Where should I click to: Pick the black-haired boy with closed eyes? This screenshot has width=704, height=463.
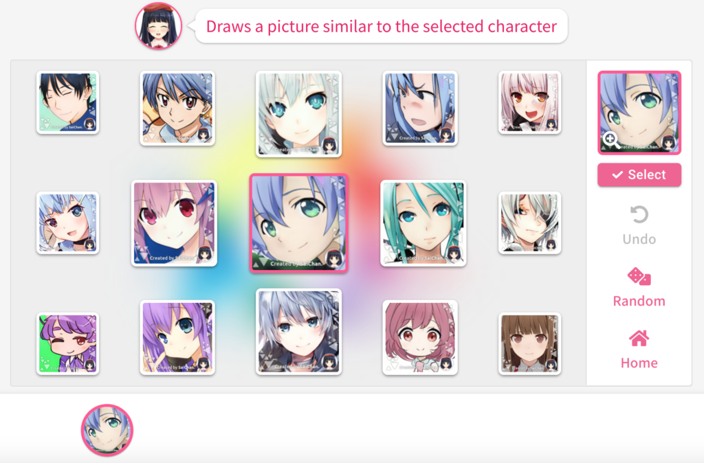(68, 102)
